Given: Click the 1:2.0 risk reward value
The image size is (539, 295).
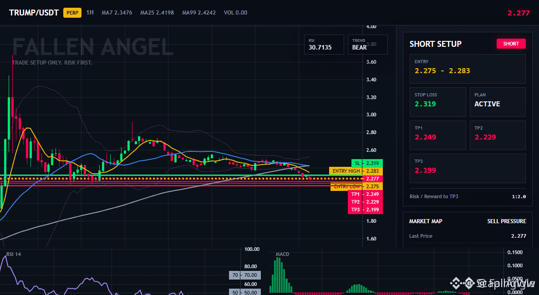Looking at the screenshot, I should click(519, 197).
